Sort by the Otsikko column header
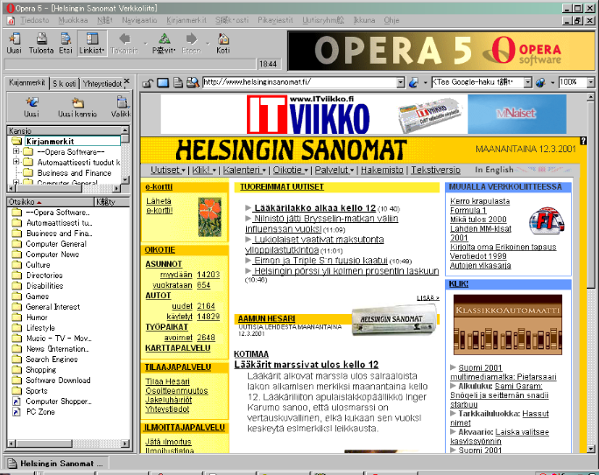 [x=50, y=202]
